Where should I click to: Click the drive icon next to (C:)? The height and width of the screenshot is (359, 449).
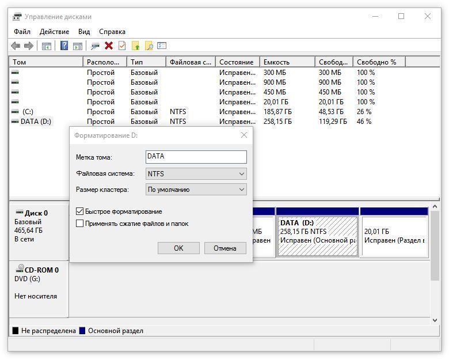[x=15, y=112]
